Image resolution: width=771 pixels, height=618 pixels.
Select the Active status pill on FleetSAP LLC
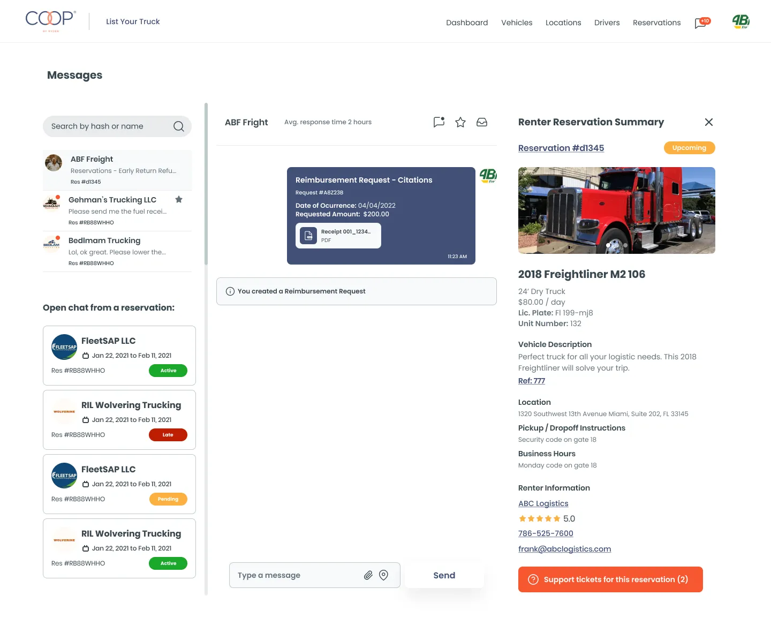point(168,370)
